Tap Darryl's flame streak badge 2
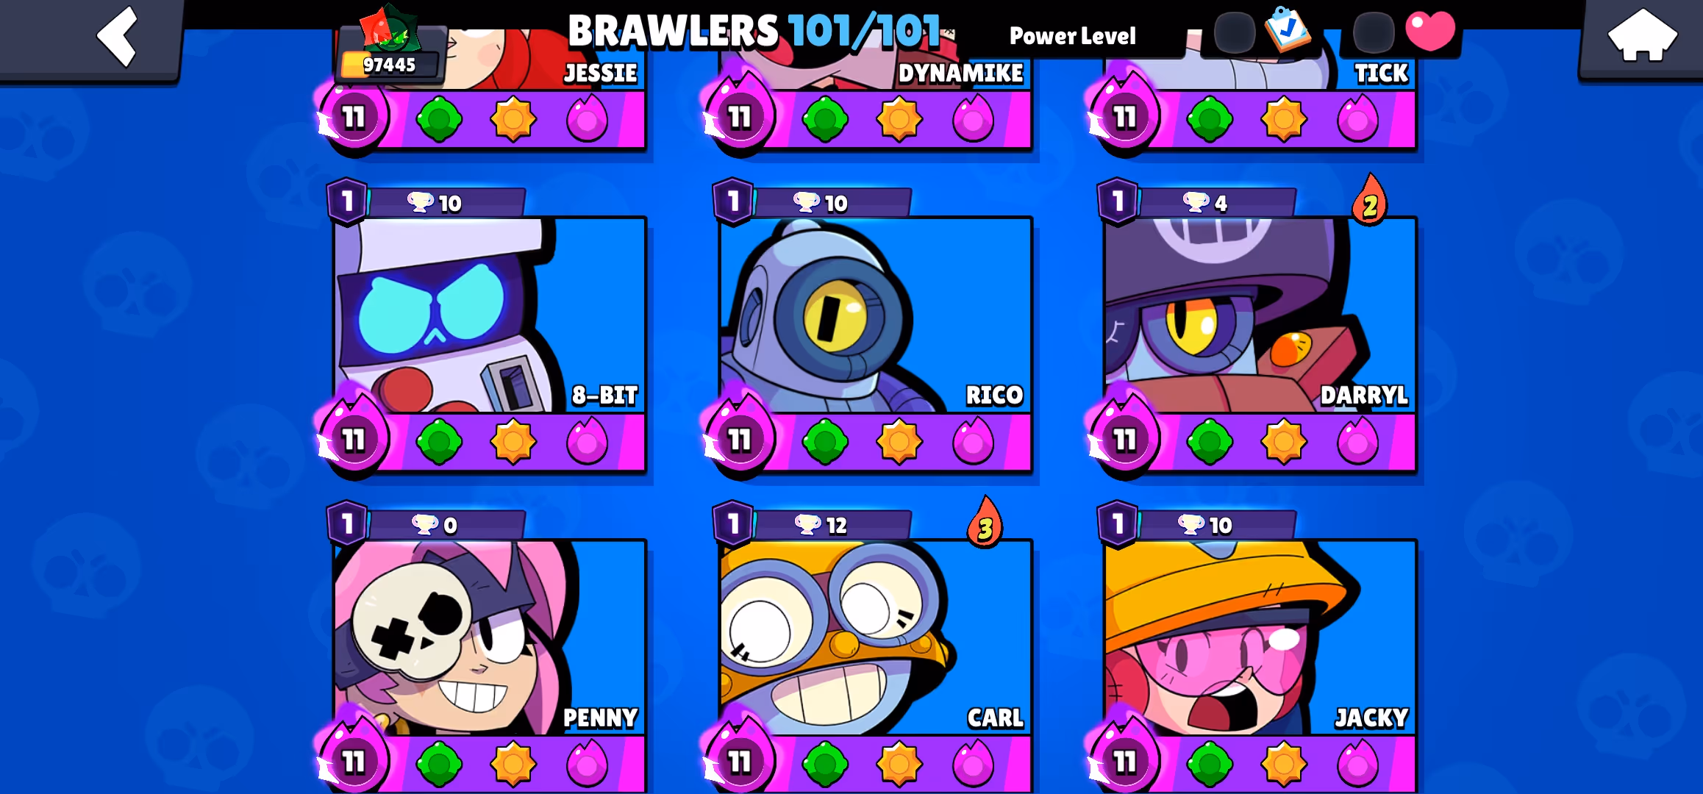 coord(1369,201)
